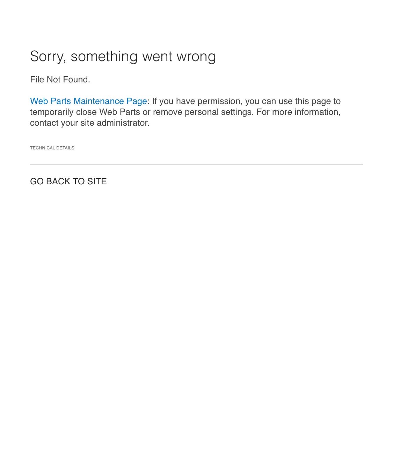The image size is (393, 457).
Task: Click 'temporarily close Web Parts' sentence text
Action: coord(85,112)
